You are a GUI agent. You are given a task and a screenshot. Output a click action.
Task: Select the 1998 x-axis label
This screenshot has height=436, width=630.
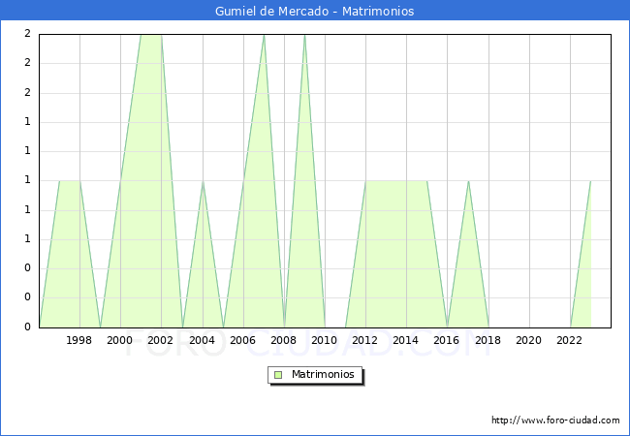click(79, 340)
